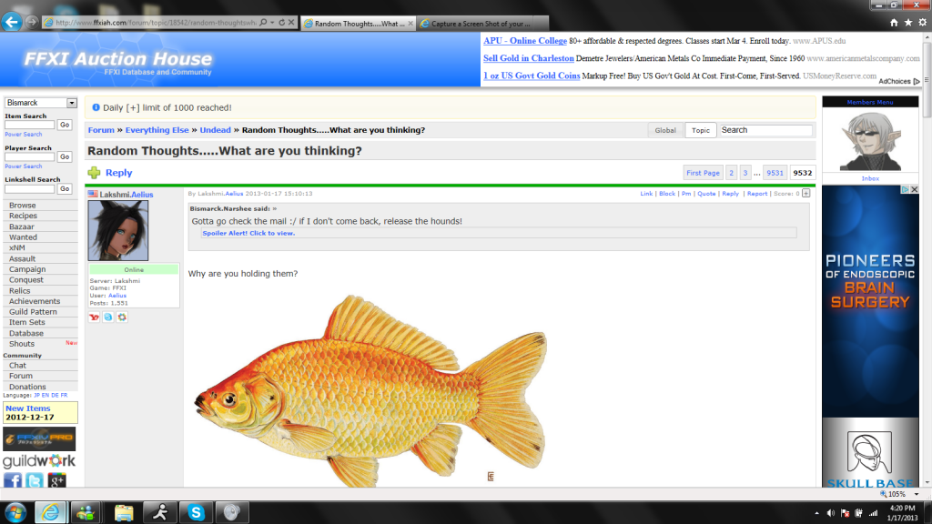The width and height of the screenshot is (932, 524).
Task: Click the Twitter bird icon
Action: (35, 479)
